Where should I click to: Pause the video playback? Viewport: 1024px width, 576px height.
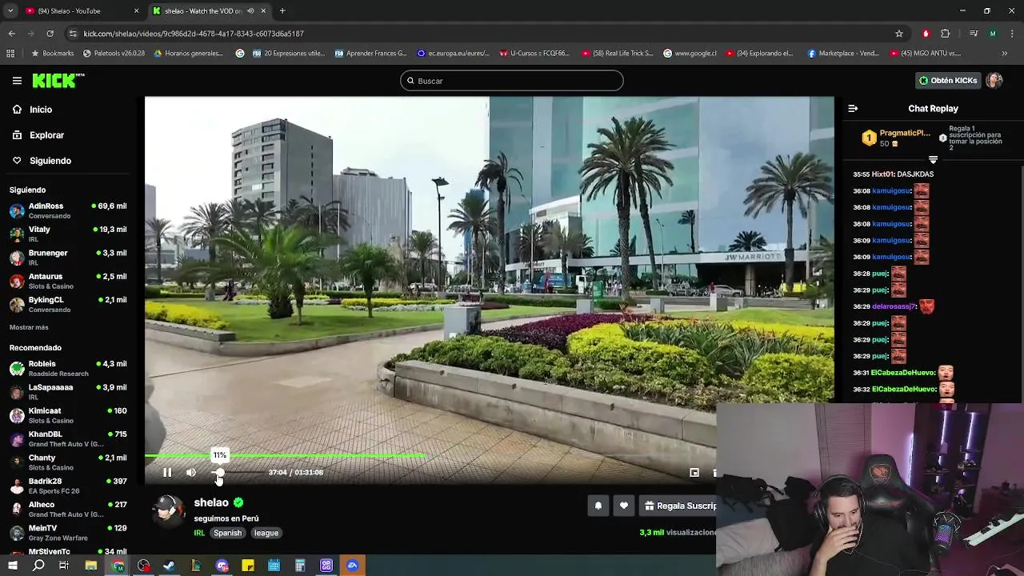click(167, 473)
